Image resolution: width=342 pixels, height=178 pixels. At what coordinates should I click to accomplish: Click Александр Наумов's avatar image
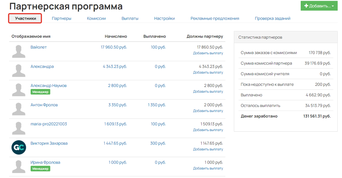tap(19, 90)
